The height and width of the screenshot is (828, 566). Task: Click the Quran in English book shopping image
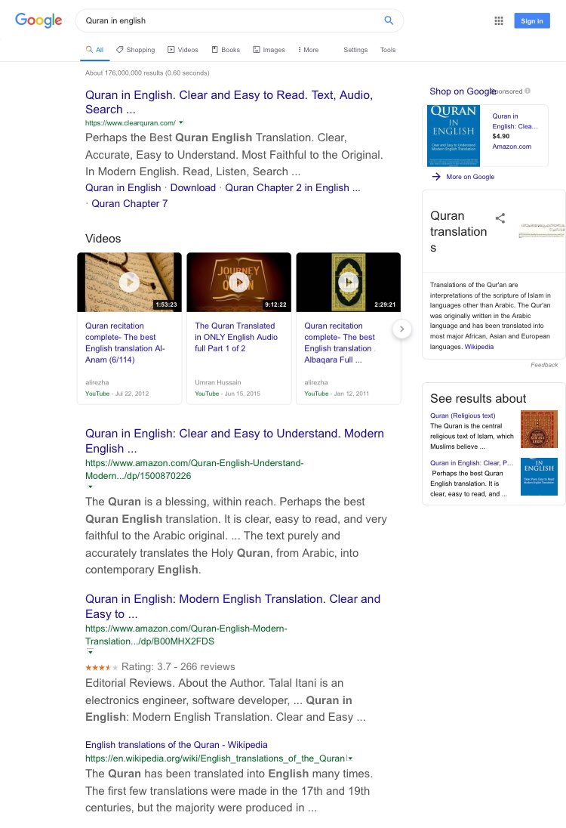click(x=454, y=136)
